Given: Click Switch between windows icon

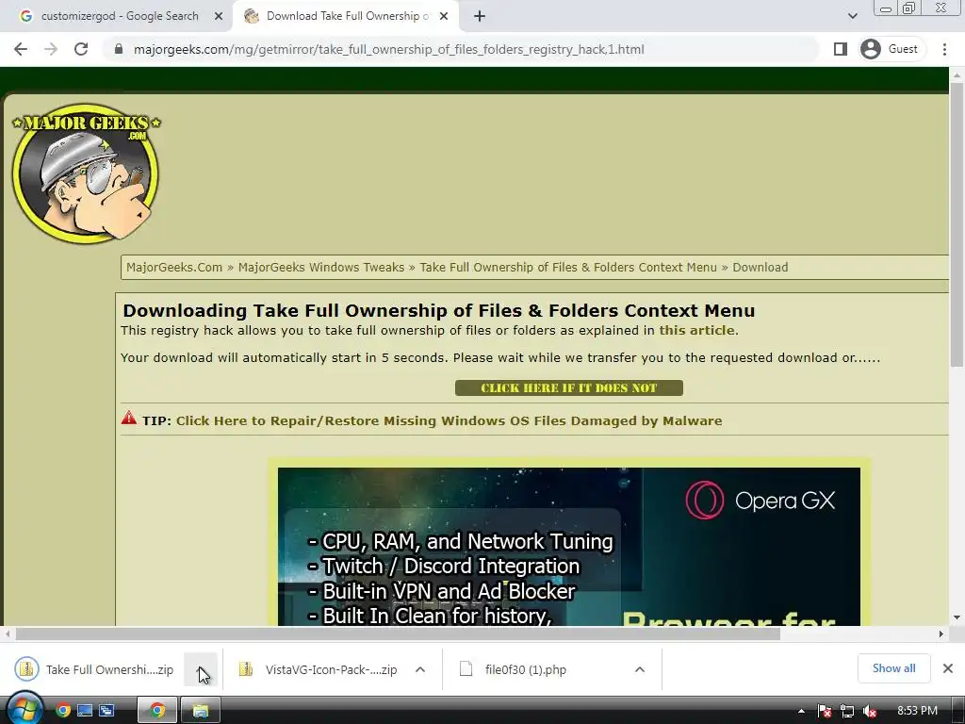Looking at the screenshot, I should pyautogui.click(x=107, y=711).
